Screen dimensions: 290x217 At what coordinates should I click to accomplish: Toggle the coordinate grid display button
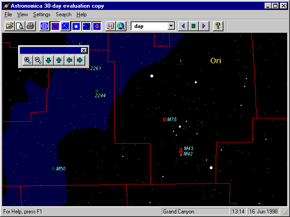pos(44,26)
